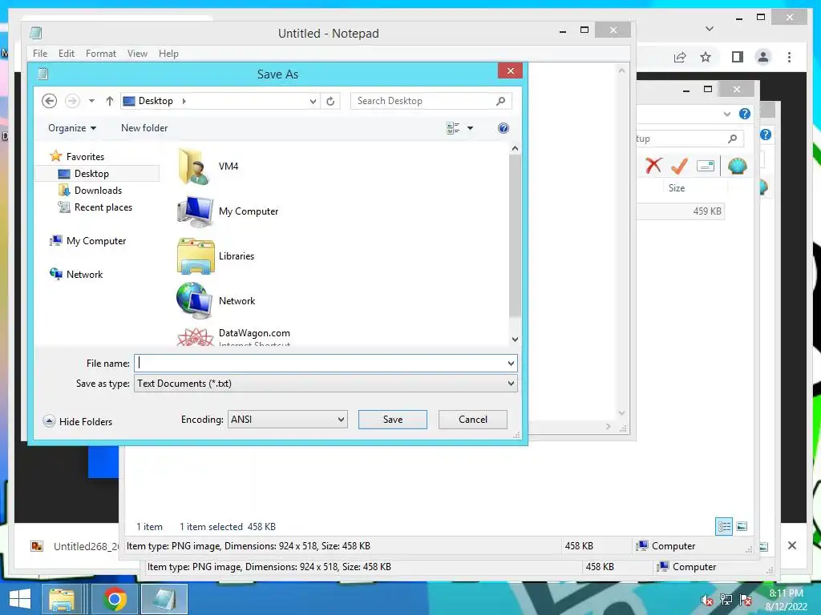Open Notepad File menu
Screen dimensions: 821x615
(40, 54)
